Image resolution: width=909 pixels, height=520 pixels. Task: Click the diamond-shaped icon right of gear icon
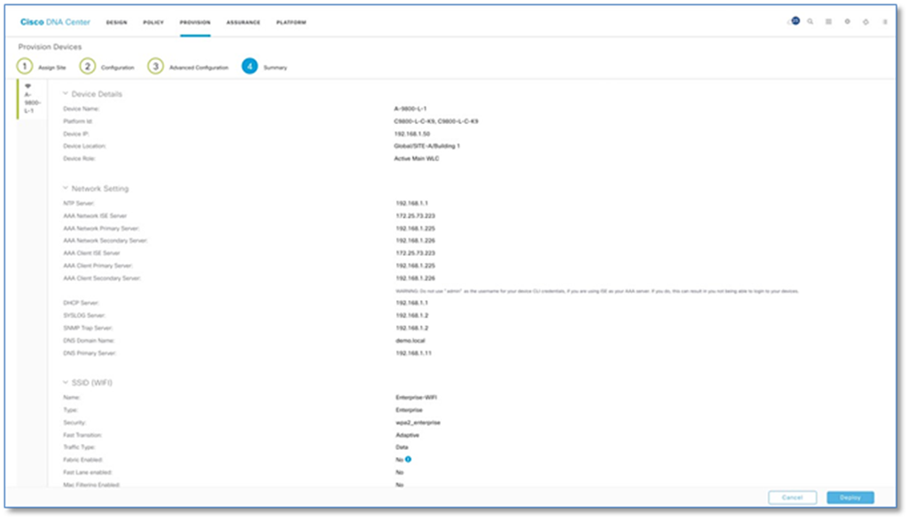866,22
